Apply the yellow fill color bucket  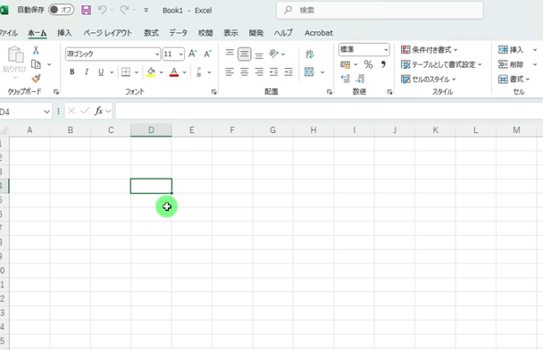click(151, 72)
